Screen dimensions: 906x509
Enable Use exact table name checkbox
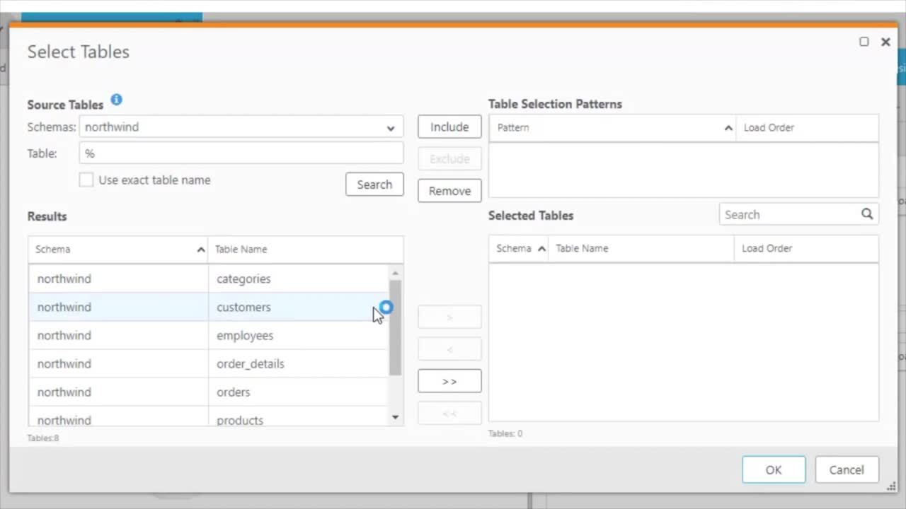[86, 180]
